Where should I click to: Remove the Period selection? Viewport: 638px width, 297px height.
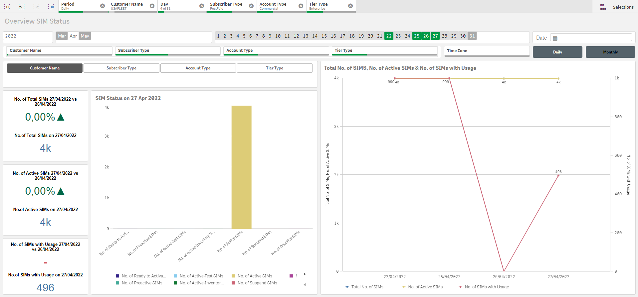coord(103,6)
